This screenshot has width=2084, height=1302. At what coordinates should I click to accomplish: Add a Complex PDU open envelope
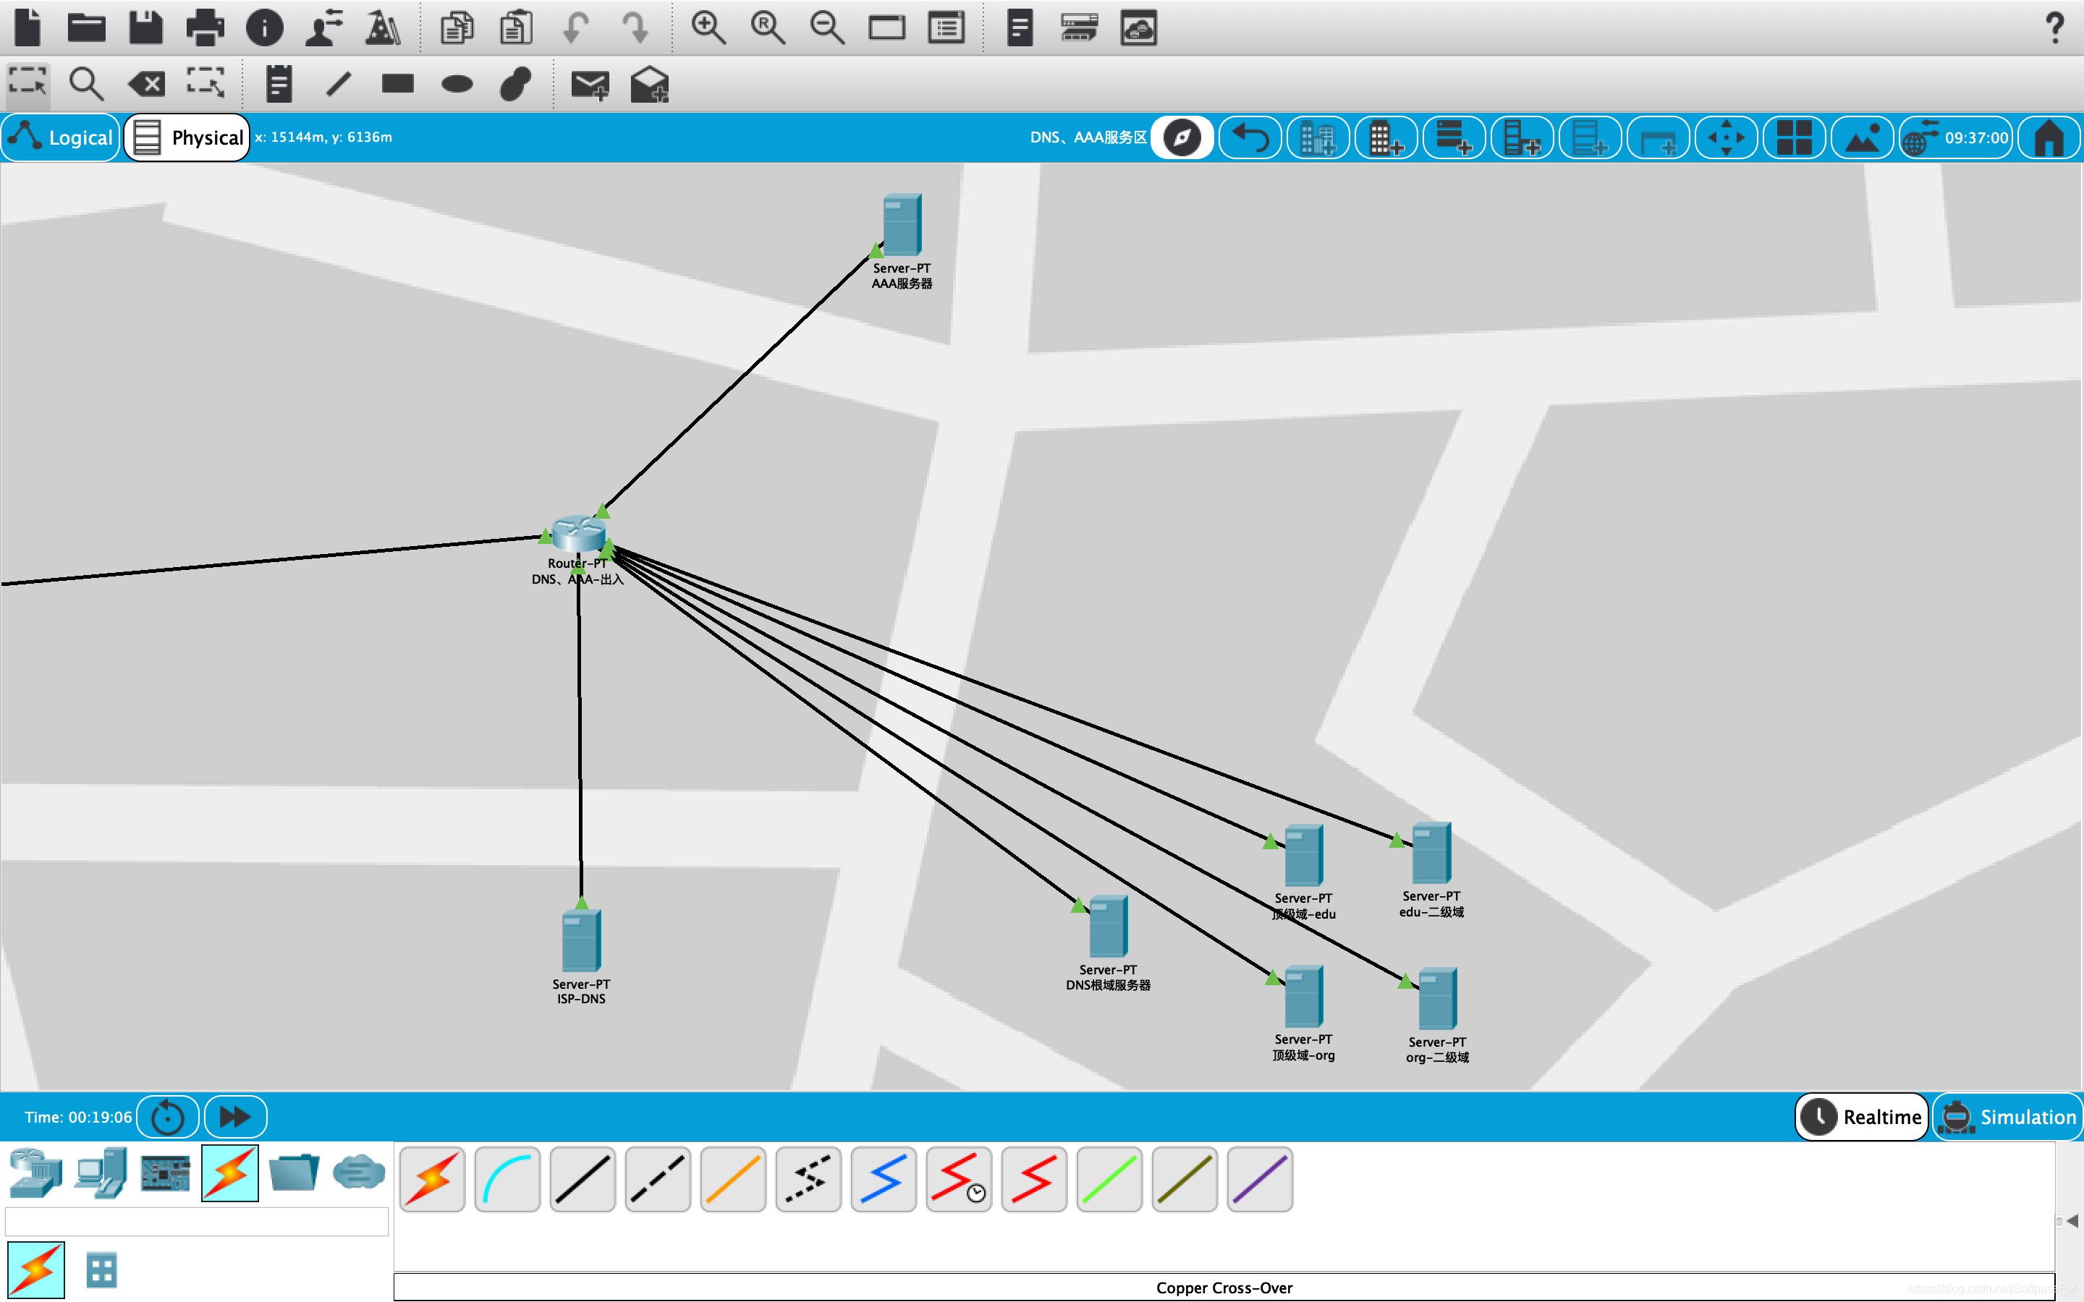(x=649, y=83)
